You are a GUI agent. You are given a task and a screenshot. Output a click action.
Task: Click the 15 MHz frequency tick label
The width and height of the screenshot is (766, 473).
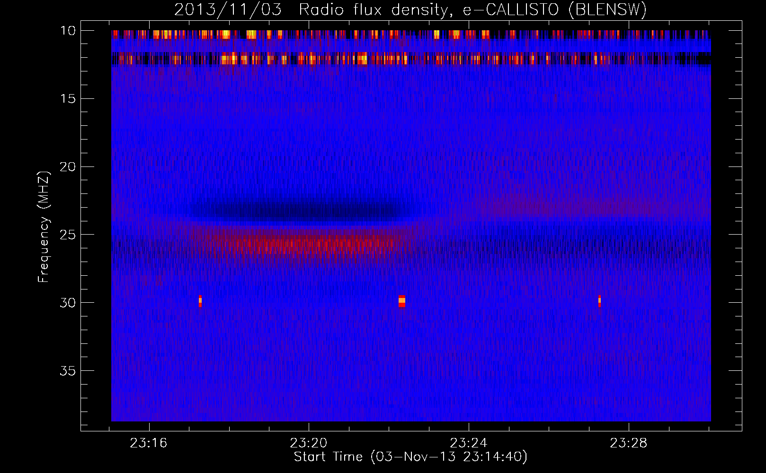(68, 99)
